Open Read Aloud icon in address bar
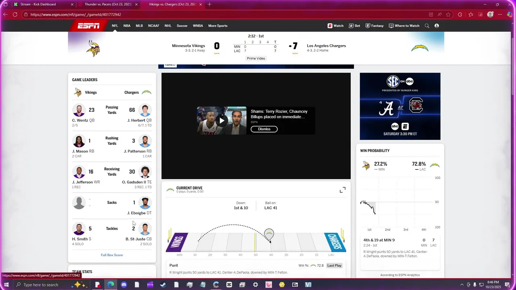 click(x=440, y=14)
